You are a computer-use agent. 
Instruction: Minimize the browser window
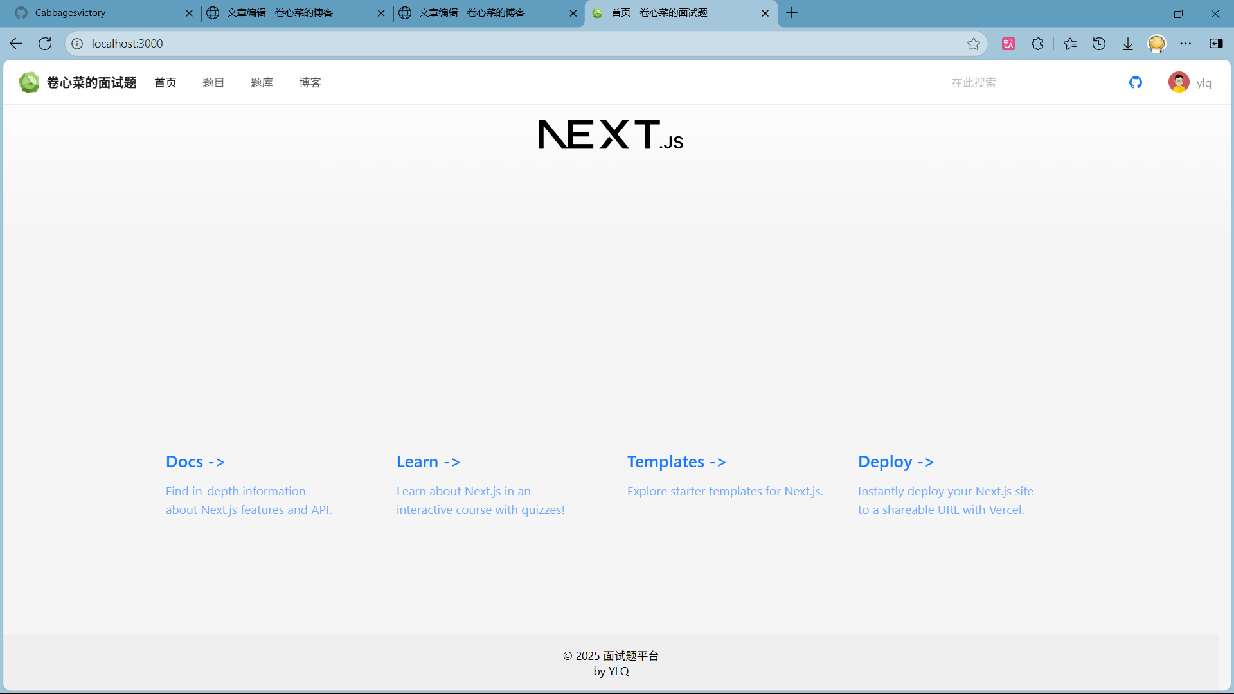[1141, 13]
